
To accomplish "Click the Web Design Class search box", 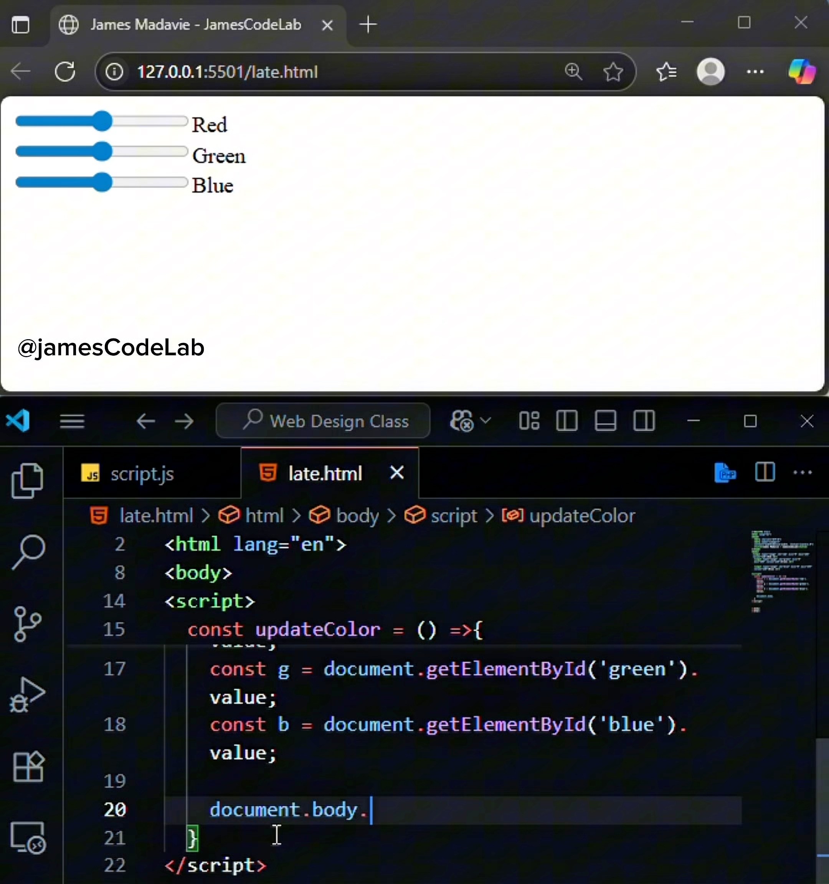I will 323,421.
